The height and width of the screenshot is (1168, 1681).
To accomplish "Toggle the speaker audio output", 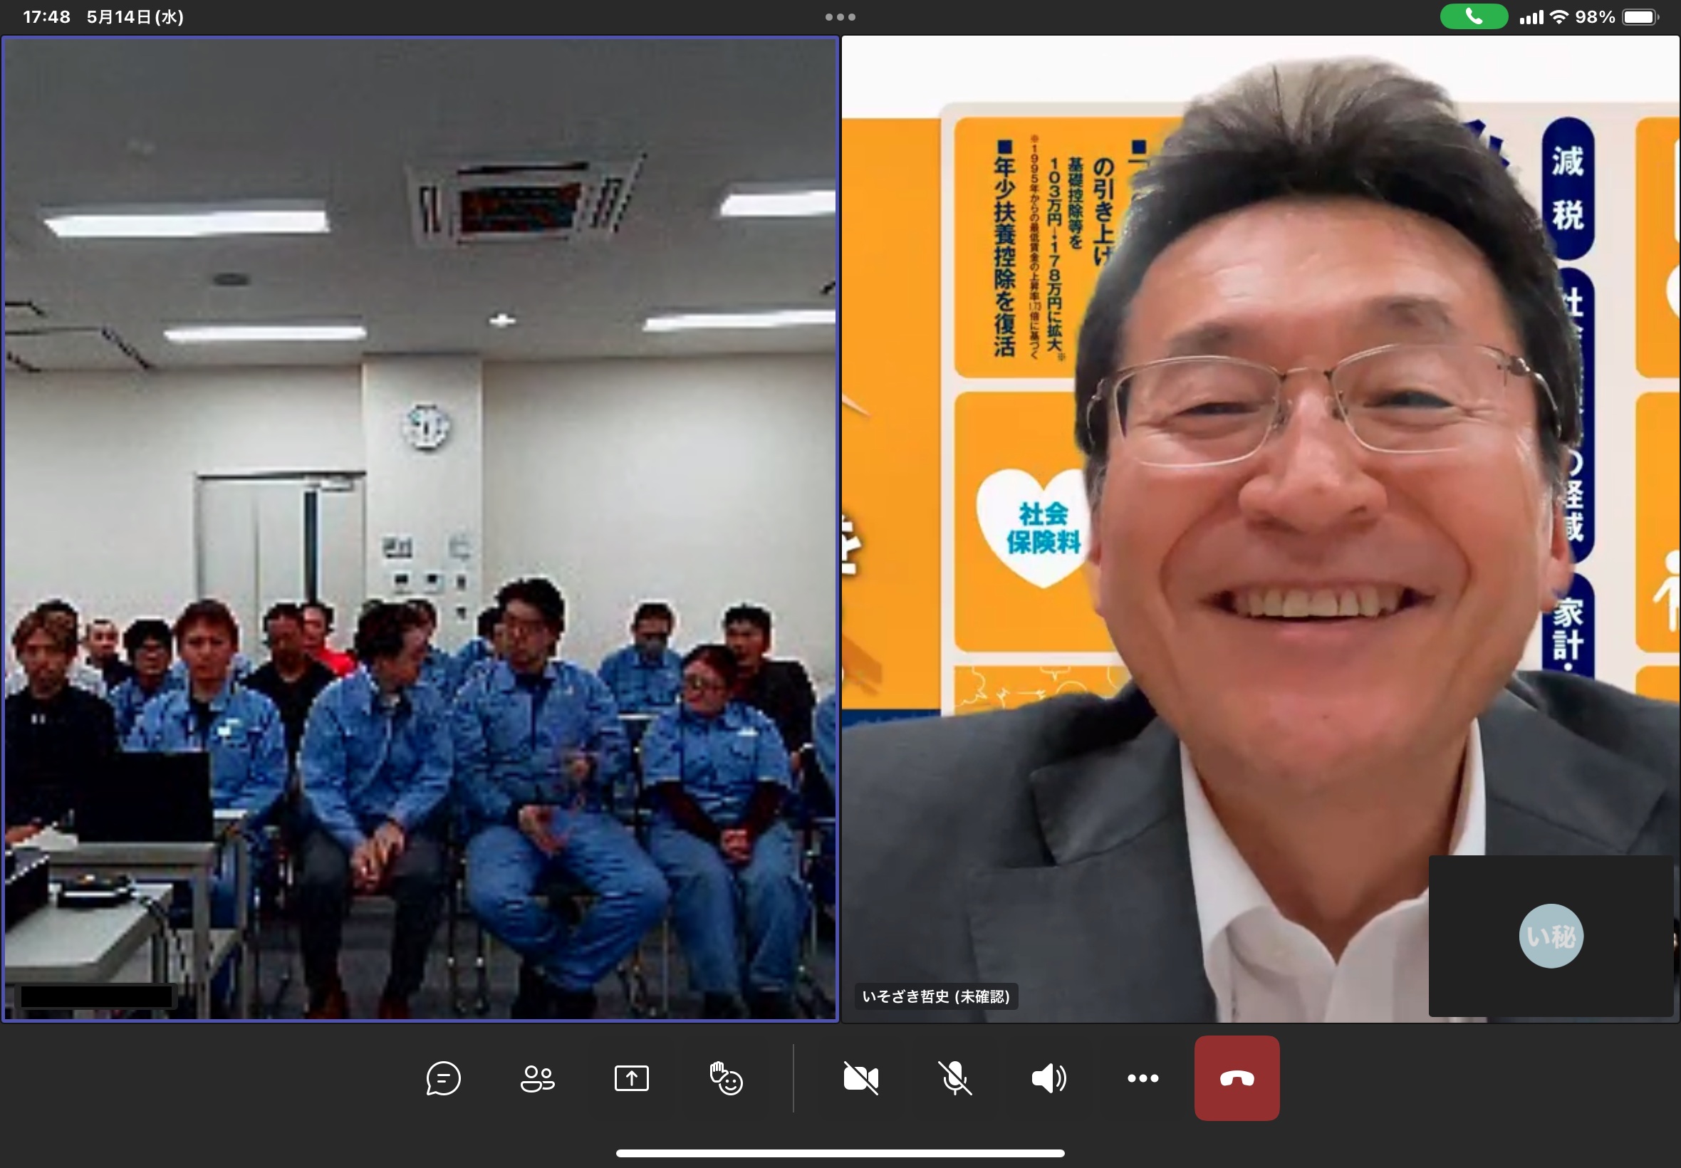I will (x=1048, y=1078).
